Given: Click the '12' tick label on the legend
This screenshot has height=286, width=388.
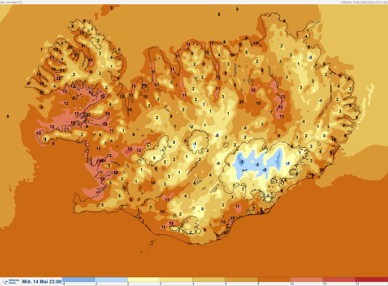Looking at the screenshot, I should 325,284.
